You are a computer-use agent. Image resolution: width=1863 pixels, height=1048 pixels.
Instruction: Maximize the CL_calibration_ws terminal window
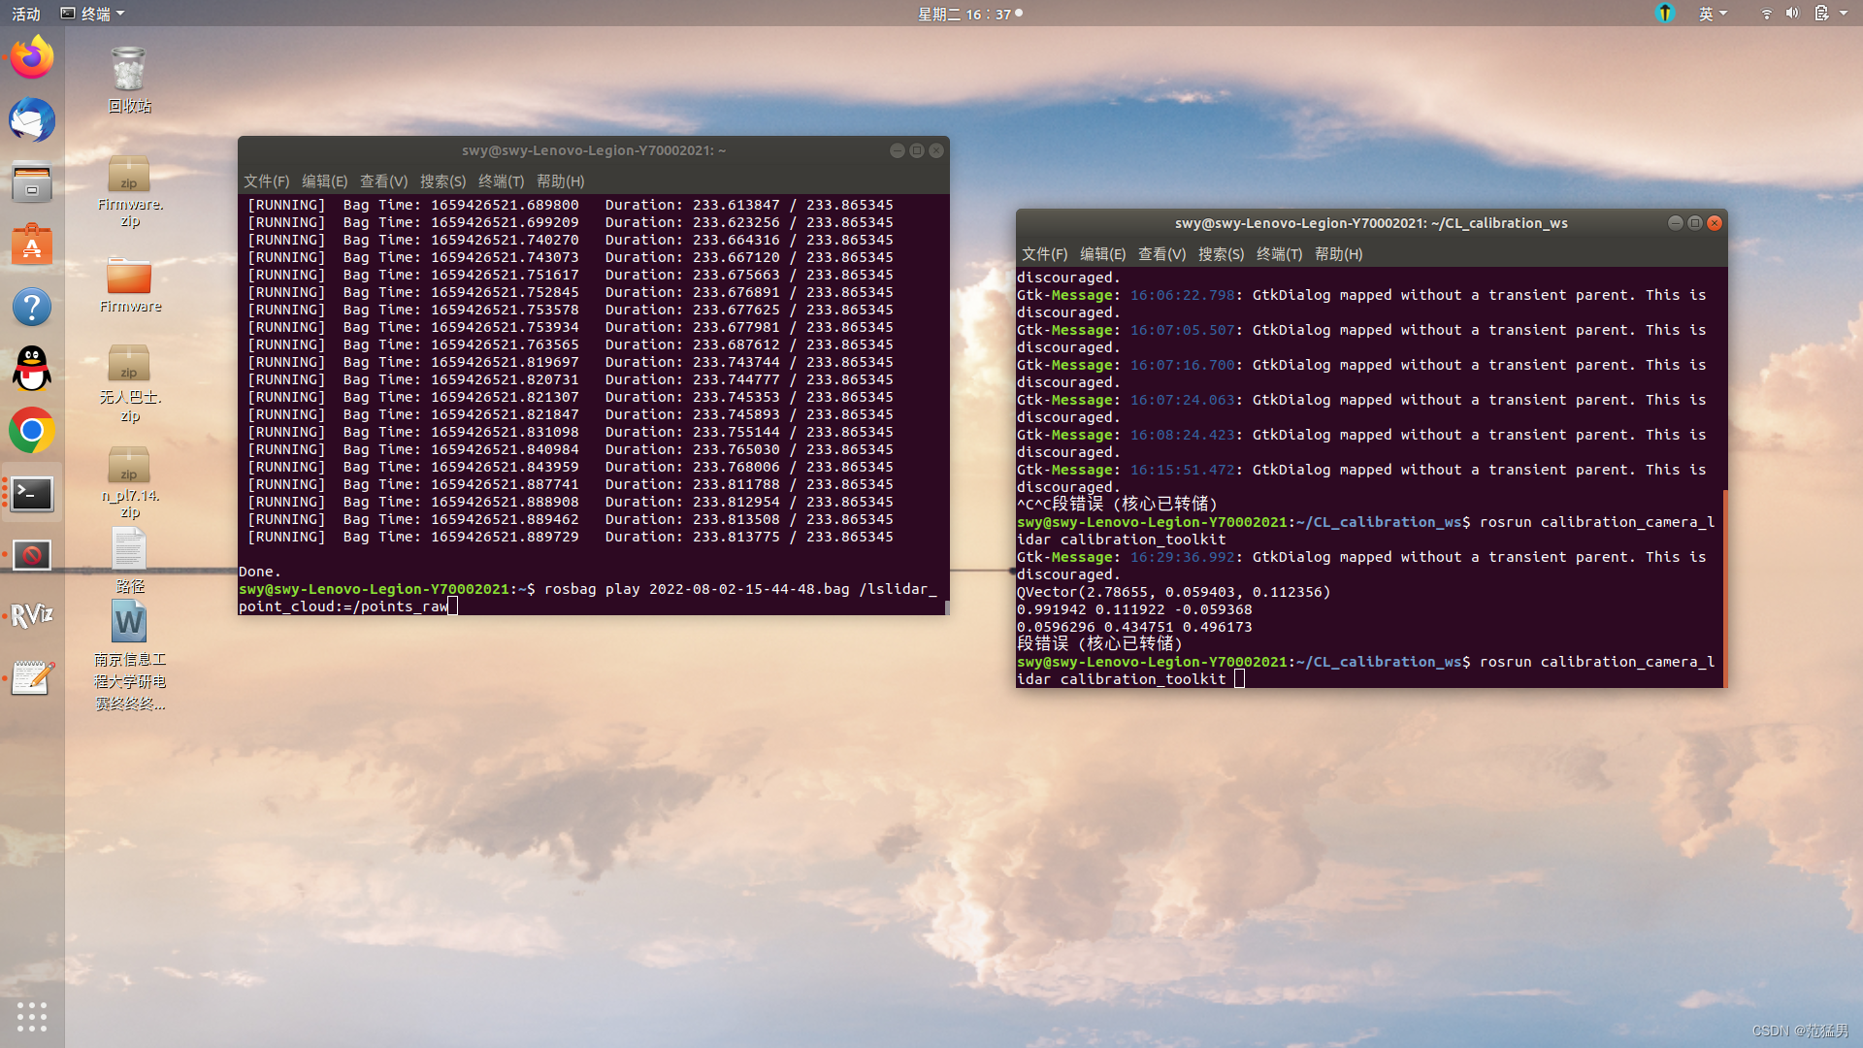1695,223
